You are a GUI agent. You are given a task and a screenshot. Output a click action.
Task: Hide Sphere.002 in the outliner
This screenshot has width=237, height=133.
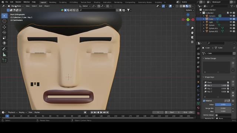point(231,31)
